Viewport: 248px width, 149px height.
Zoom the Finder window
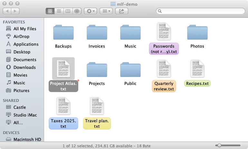(x=17, y=4)
